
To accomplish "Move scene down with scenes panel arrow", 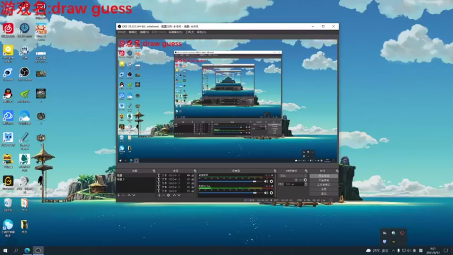I will [134, 195].
